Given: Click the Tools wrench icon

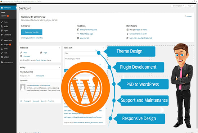Looking at the screenshot, I should coord(2,53).
